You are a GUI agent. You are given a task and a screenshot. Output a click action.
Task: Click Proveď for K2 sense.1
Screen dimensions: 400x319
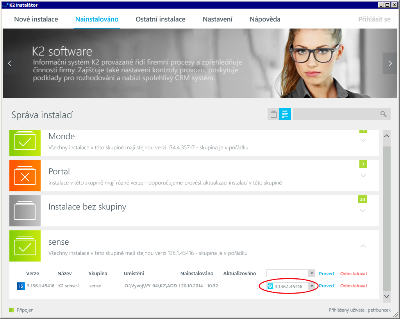pos(327,286)
